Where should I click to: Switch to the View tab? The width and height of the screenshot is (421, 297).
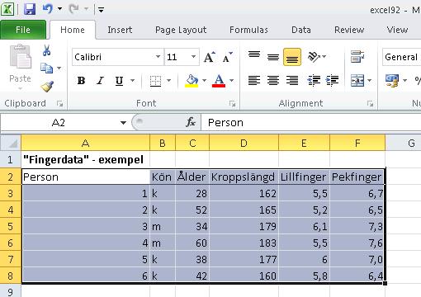[397, 30]
